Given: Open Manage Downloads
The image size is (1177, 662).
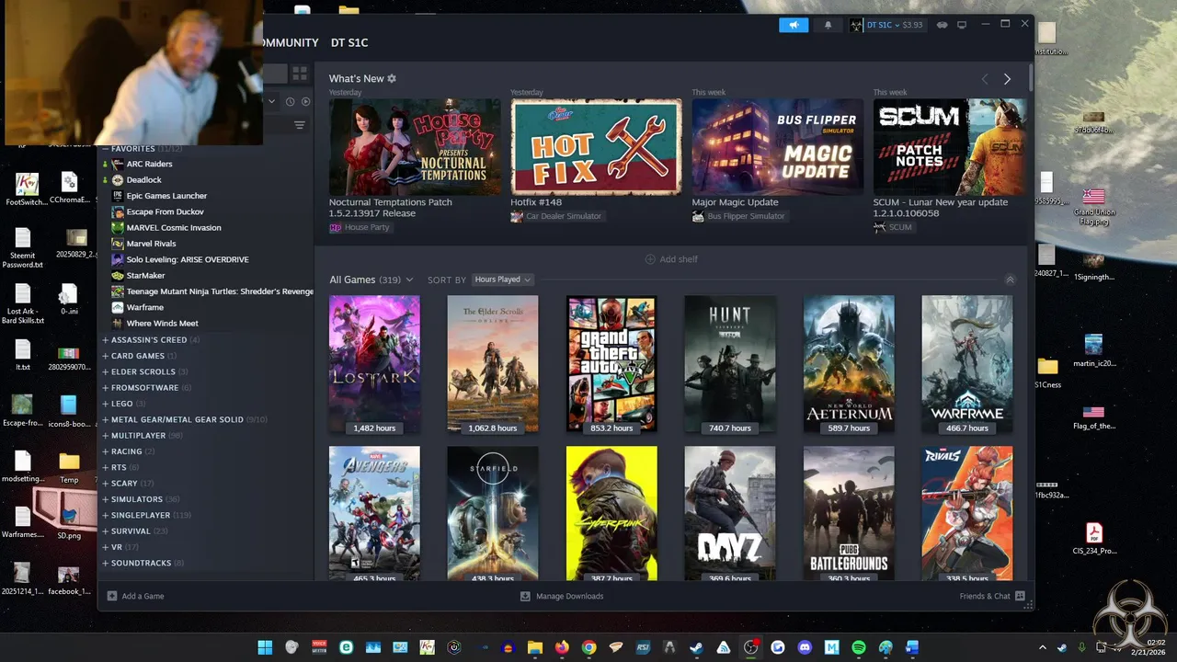Looking at the screenshot, I should coord(562,596).
